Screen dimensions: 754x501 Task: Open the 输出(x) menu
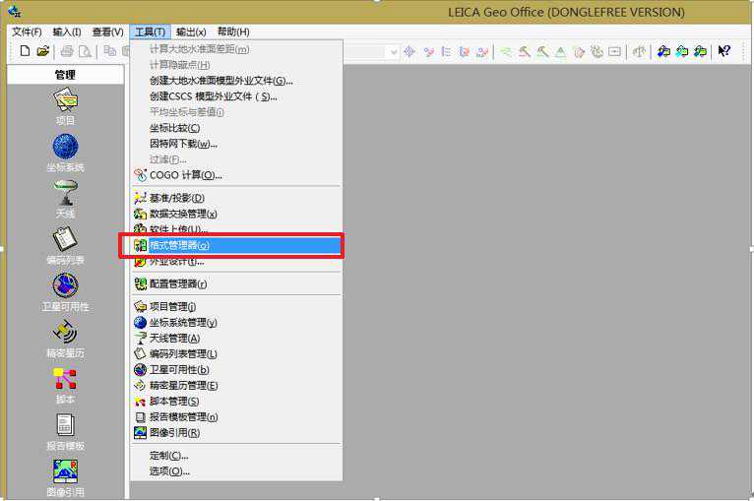pyautogui.click(x=191, y=31)
